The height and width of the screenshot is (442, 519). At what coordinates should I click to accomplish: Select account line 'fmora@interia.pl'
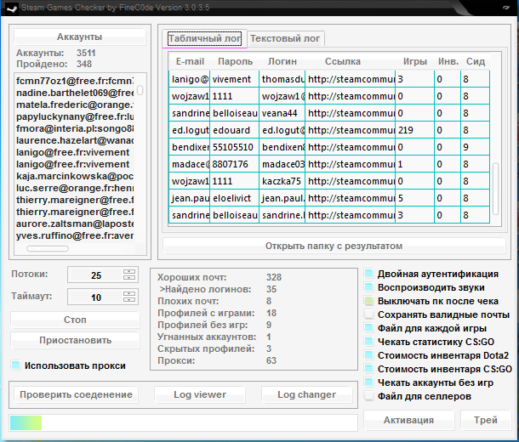point(75,128)
